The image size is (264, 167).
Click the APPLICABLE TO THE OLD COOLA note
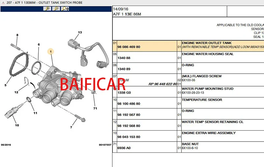tap(240, 25)
